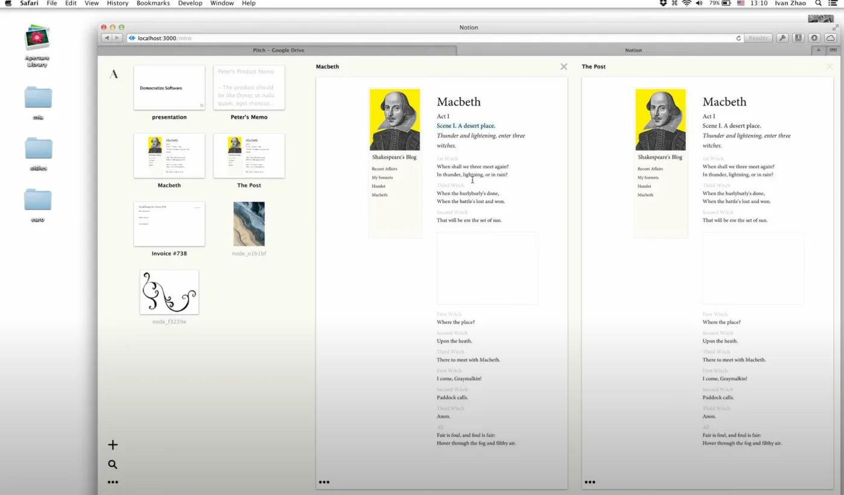This screenshot has width=844, height=495.
Task: Click the address bar showing localhost:3000/intro
Action: (x=435, y=38)
